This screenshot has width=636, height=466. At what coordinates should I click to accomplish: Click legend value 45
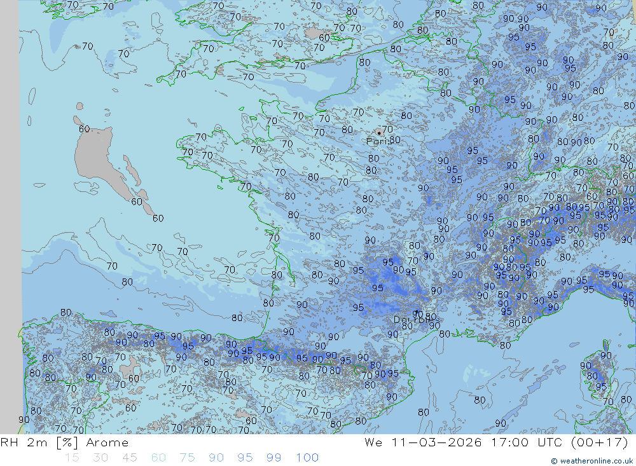point(129,458)
